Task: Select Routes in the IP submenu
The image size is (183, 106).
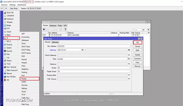Action: pos(29,79)
